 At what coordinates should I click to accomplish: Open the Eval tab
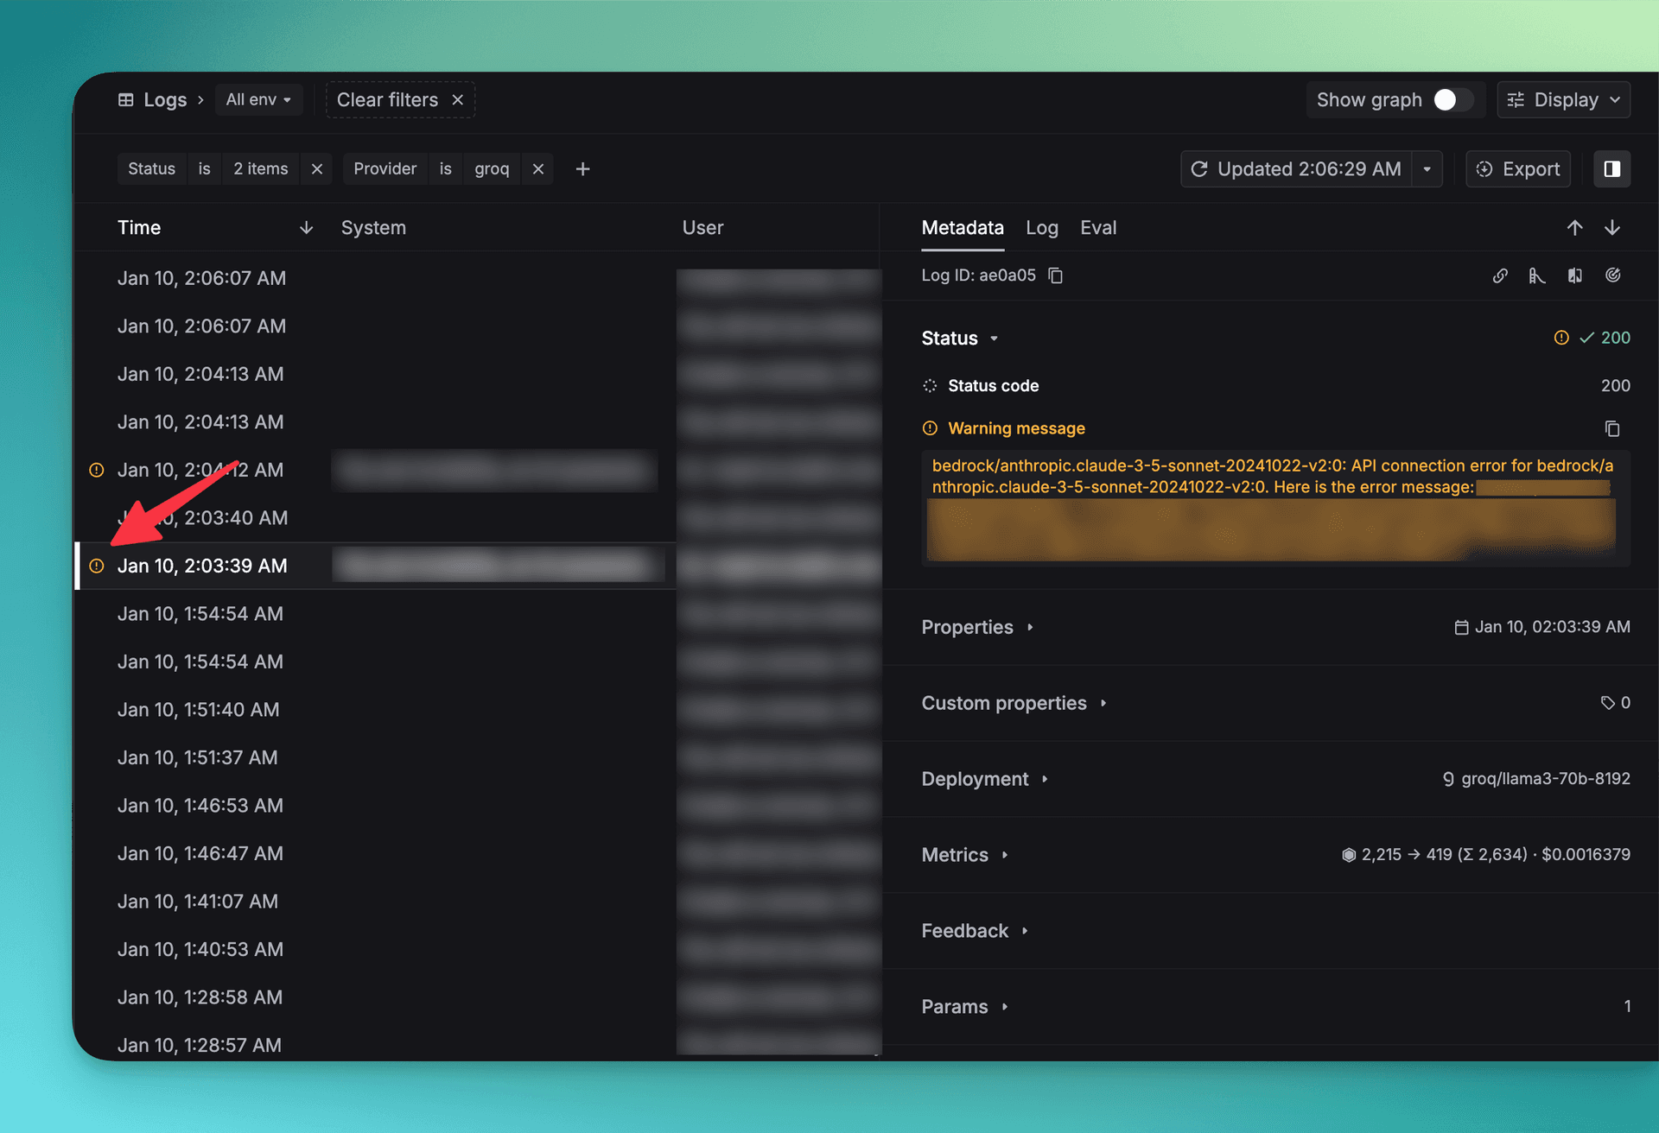coord(1098,228)
